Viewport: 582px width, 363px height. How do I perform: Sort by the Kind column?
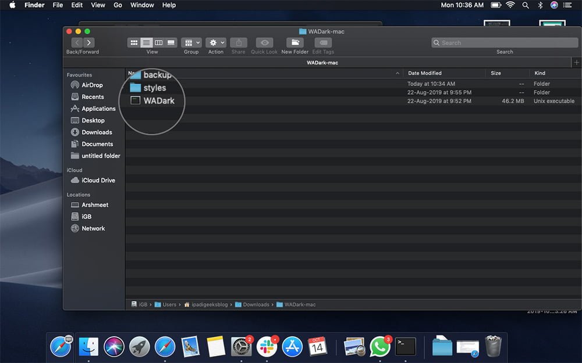click(x=540, y=73)
